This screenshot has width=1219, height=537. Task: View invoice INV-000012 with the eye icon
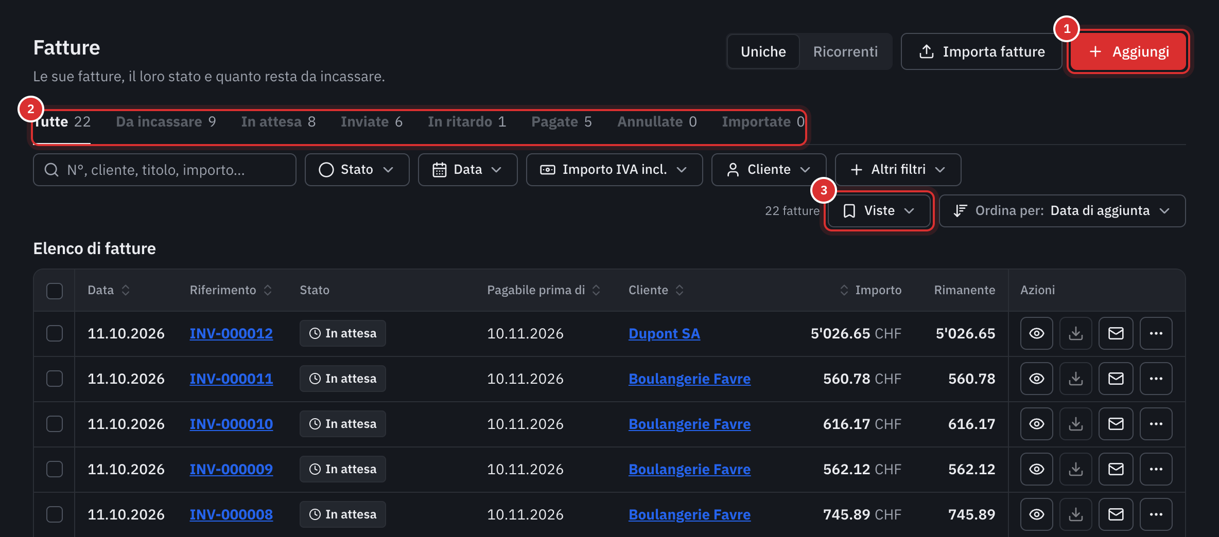coord(1036,333)
